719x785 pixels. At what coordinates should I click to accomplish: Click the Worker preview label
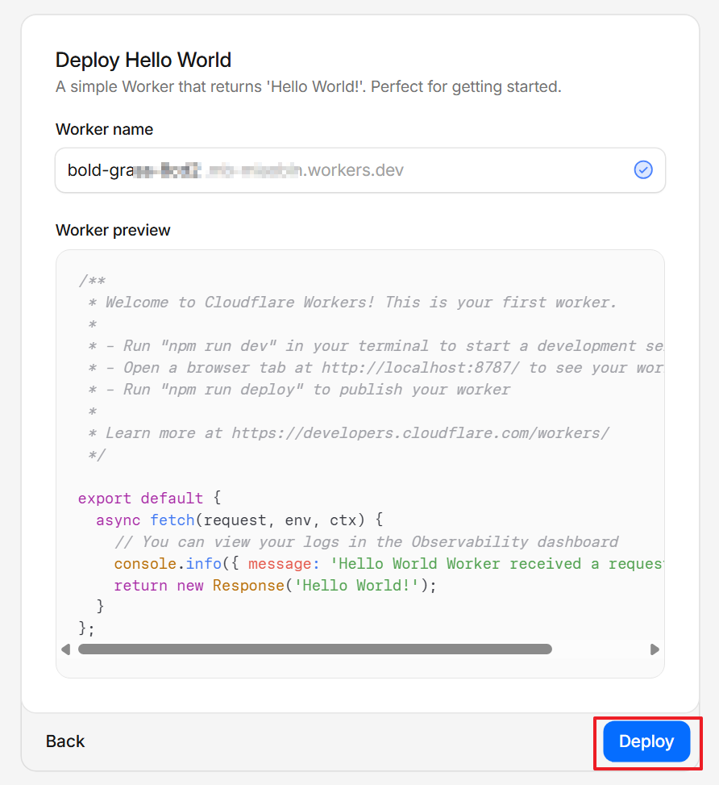tap(113, 230)
